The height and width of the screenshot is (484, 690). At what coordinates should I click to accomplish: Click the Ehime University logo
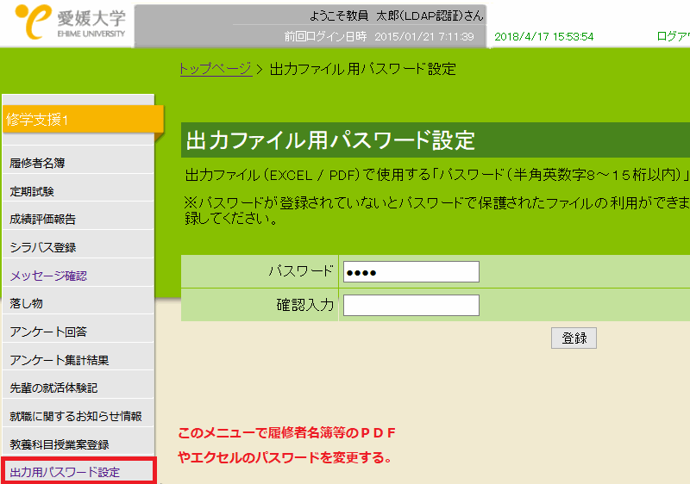66,23
